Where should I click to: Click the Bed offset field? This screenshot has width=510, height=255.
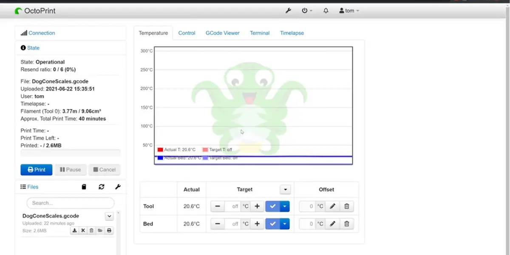pyautogui.click(x=307, y=224)
